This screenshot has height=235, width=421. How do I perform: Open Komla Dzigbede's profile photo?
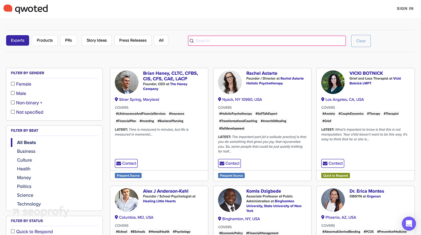(230, 200)
